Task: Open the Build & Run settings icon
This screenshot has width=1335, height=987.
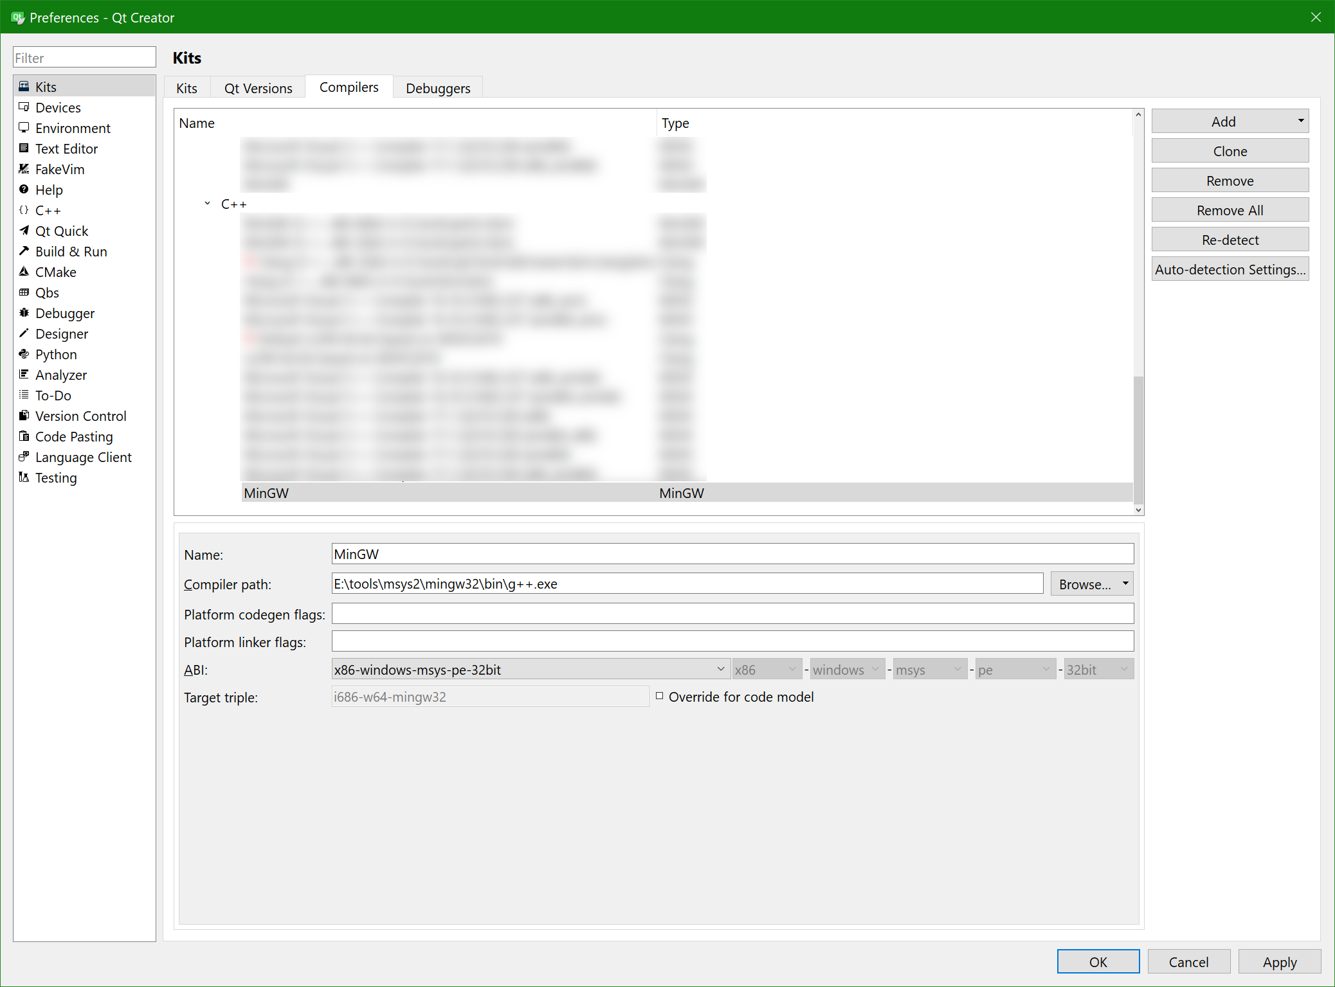Action: point(24,251)
